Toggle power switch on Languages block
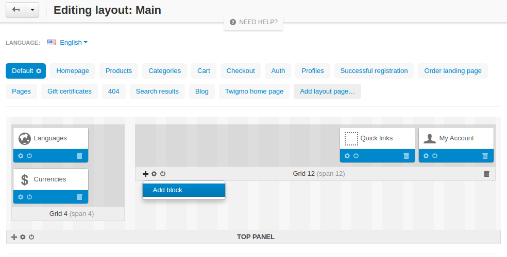Image resolution: width=507 pixels, height=257 pixels. point(29,156)
